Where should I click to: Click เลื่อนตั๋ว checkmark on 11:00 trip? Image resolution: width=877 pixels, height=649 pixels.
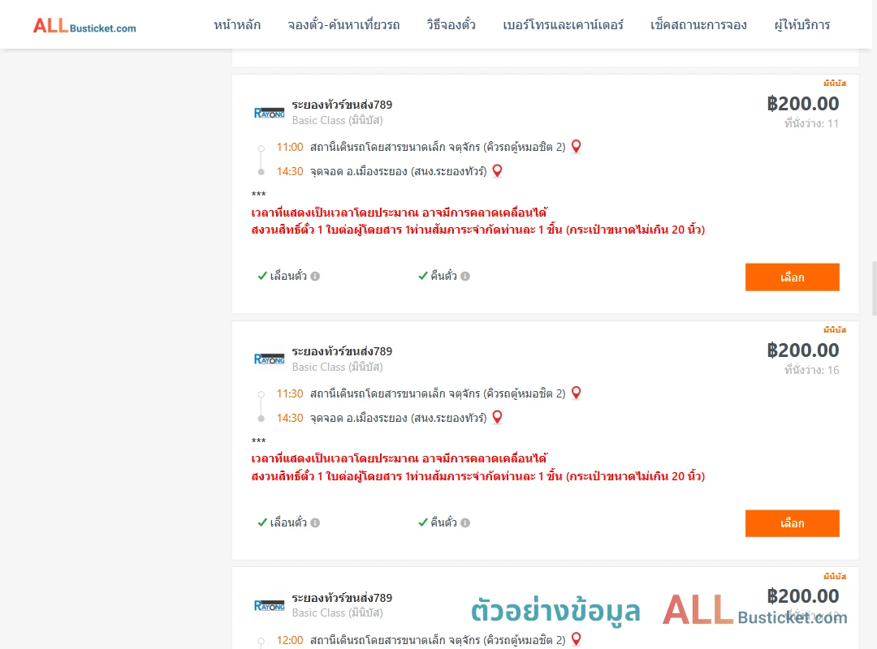pos(262,276)
